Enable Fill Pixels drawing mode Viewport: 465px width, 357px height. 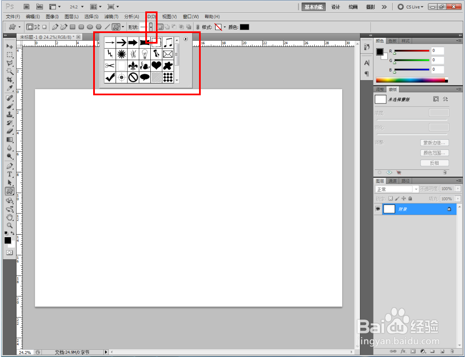point(44,27)
